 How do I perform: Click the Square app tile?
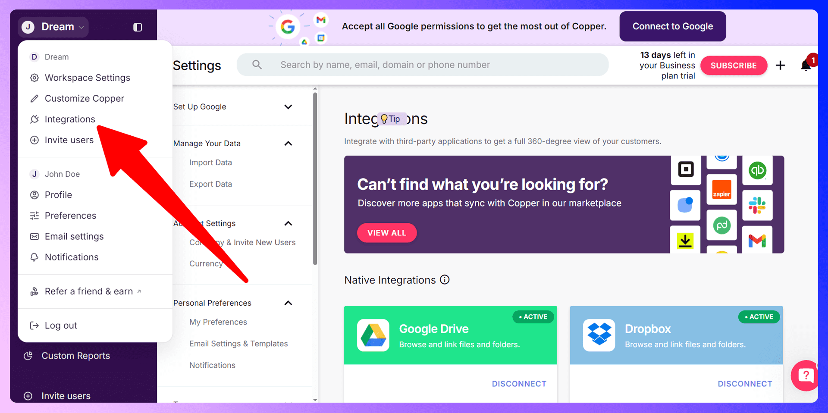(686, 169)
